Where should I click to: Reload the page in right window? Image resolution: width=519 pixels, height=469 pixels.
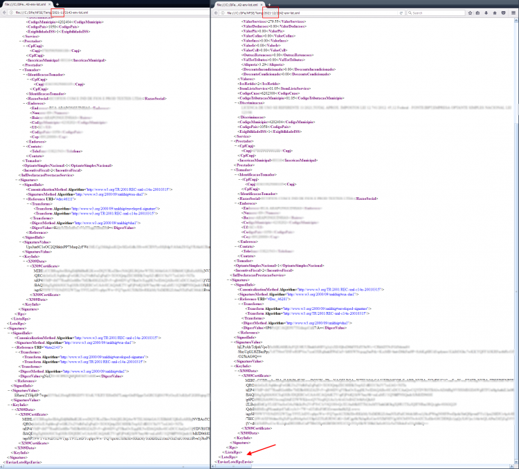401,13
